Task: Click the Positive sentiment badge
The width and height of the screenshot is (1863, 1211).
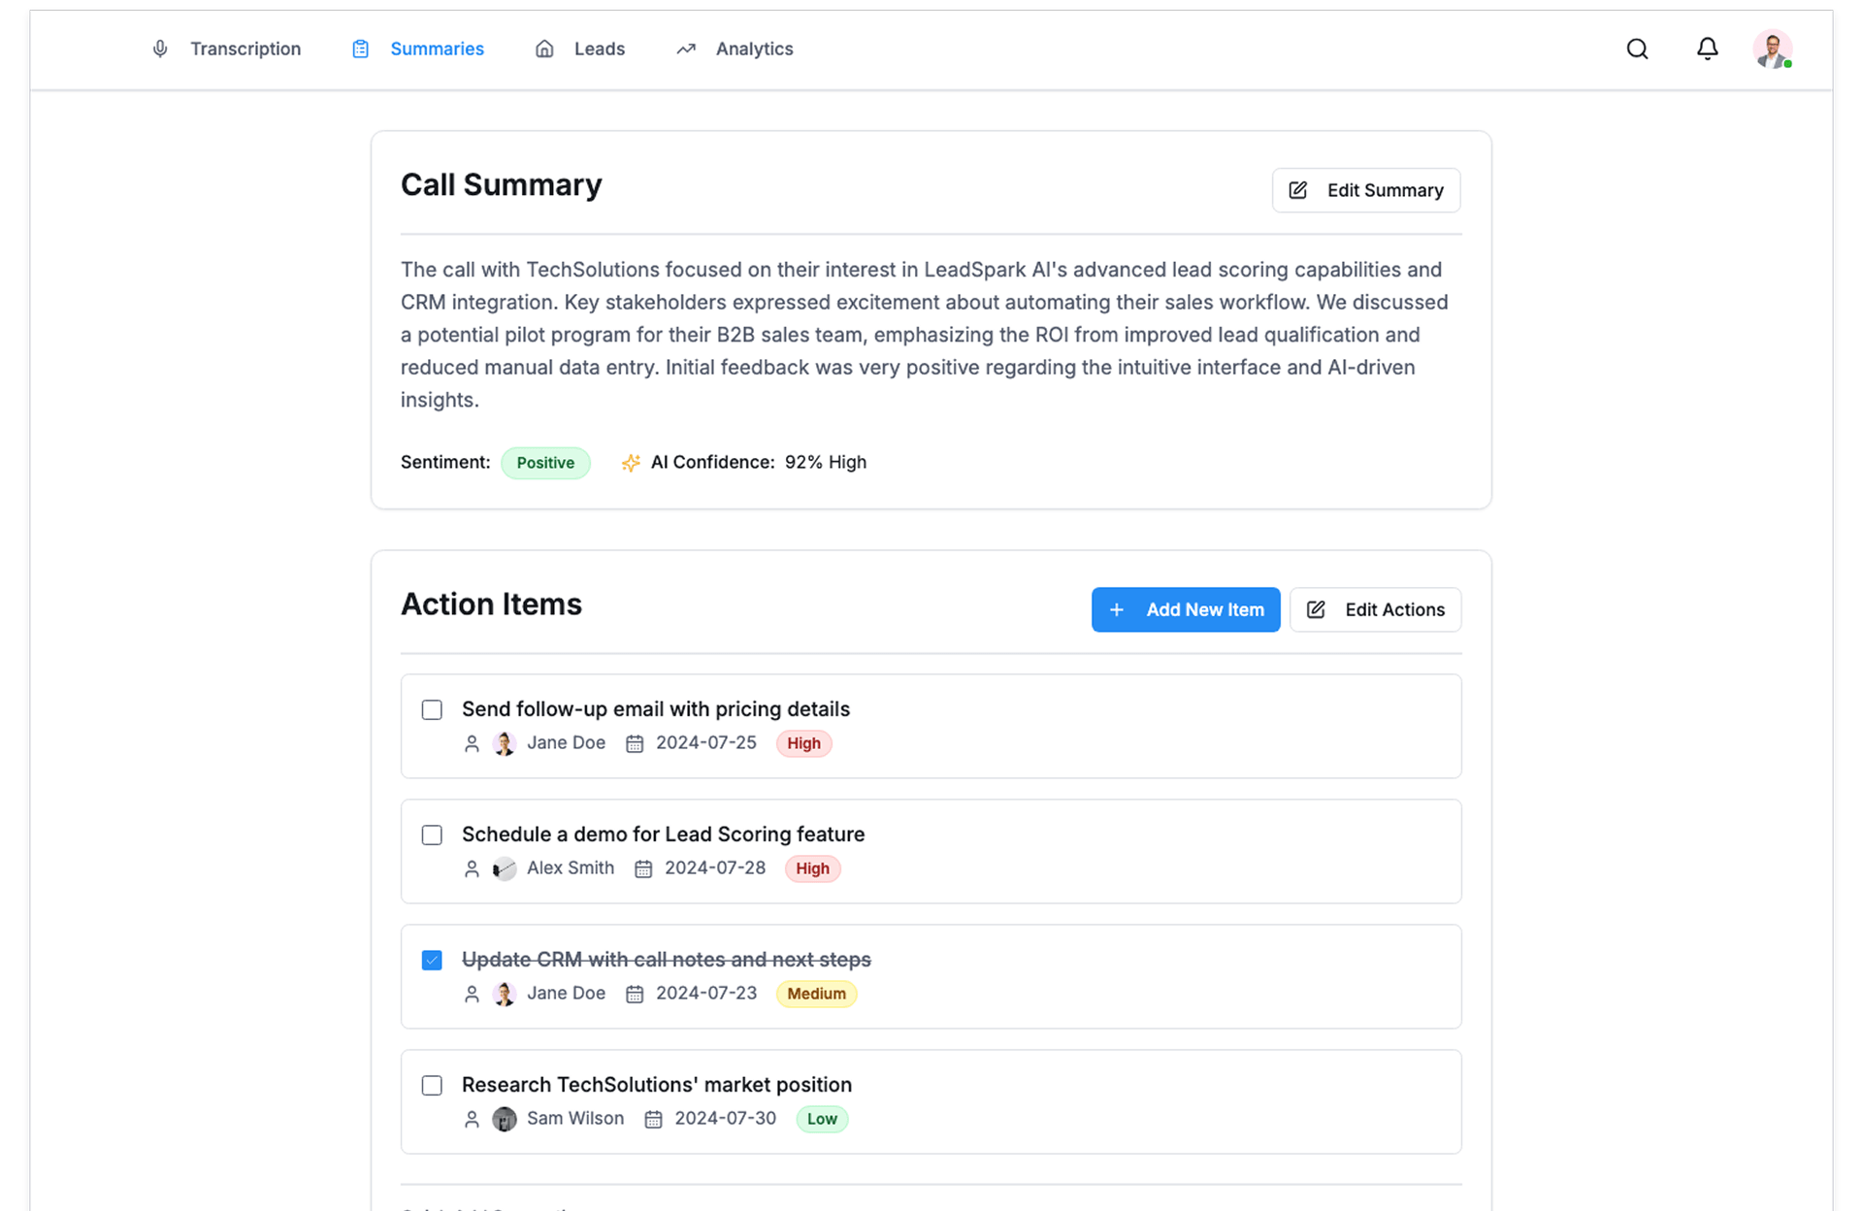Action: (x=545, y=463)
